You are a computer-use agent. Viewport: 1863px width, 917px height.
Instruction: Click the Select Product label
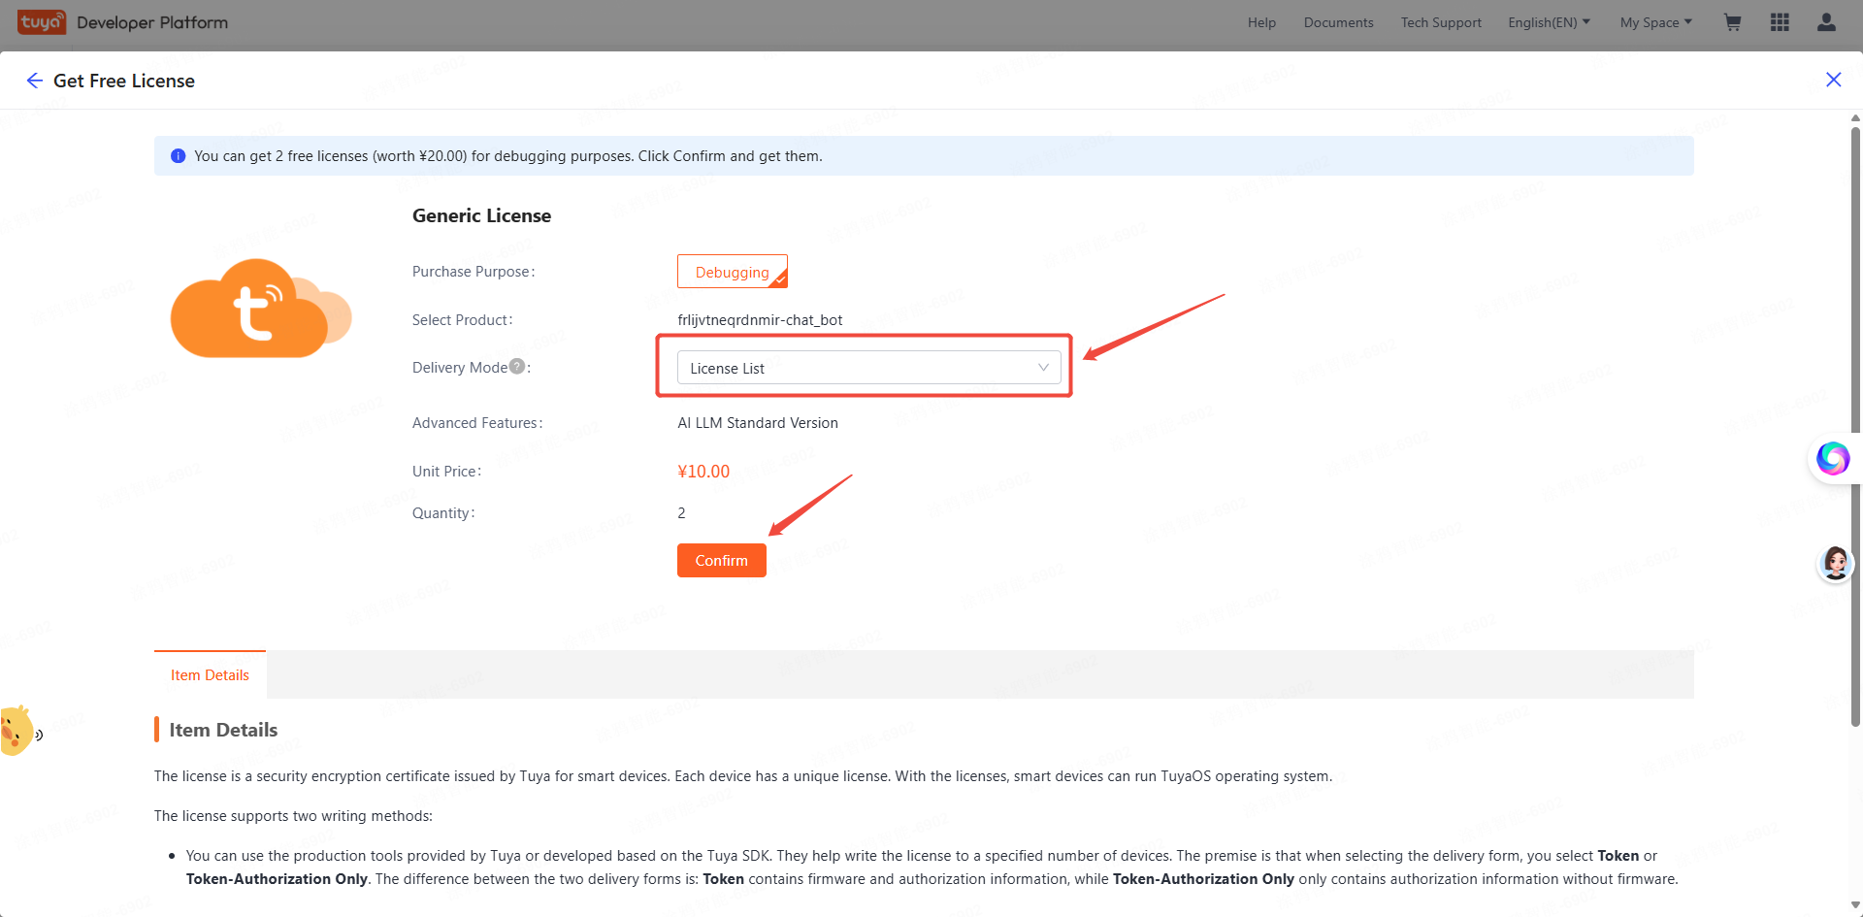463,319
